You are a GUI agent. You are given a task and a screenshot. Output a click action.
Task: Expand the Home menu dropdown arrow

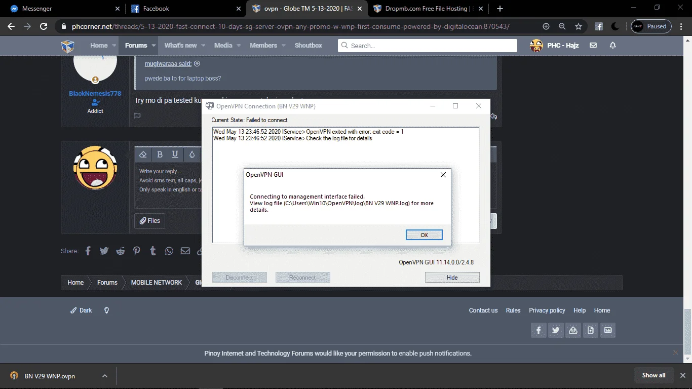(114, 46)
